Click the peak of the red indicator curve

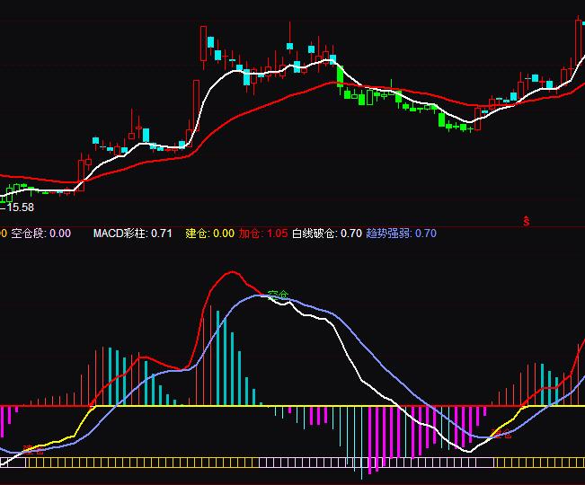[233, 272]
